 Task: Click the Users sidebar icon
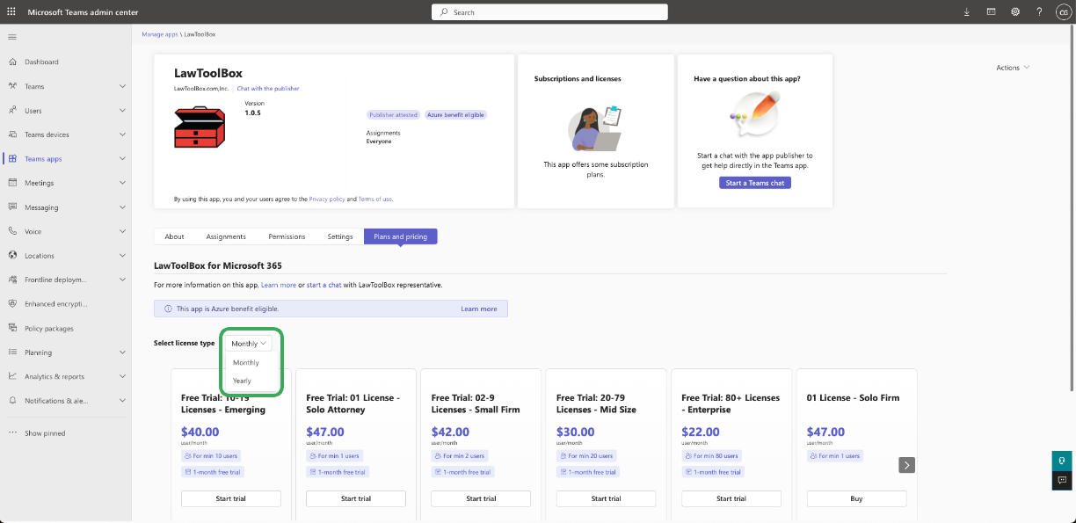[x=12, y=111]
